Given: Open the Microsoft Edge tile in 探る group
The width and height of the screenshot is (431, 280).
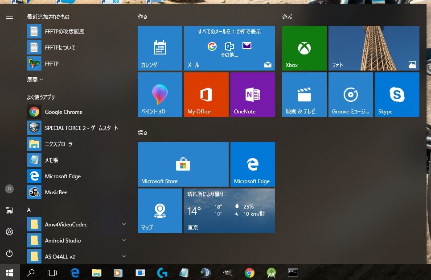Looking at the screenshot, I should (253, 164).
